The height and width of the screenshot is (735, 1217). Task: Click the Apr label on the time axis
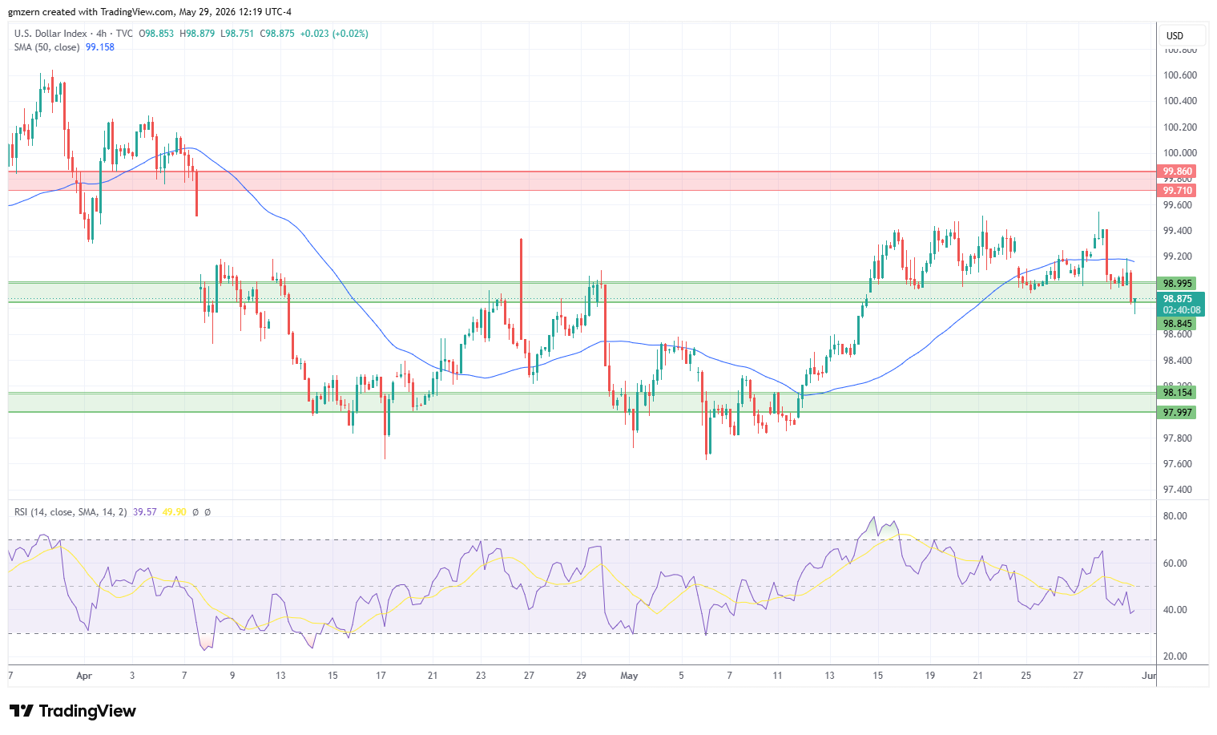tap(84, 676)
